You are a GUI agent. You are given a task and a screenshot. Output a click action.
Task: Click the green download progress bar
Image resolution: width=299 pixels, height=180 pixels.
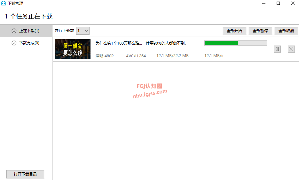click(235, 43)
